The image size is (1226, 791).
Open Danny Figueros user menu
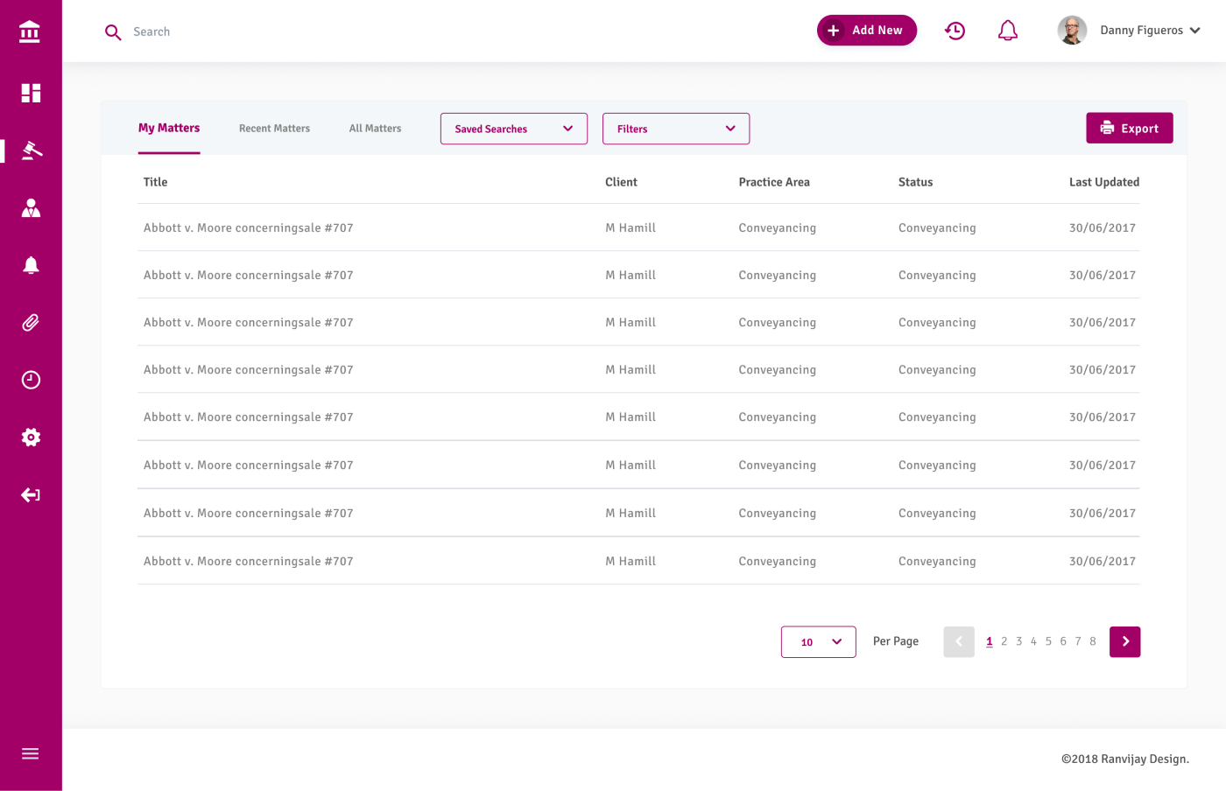tap(1129, 31)
